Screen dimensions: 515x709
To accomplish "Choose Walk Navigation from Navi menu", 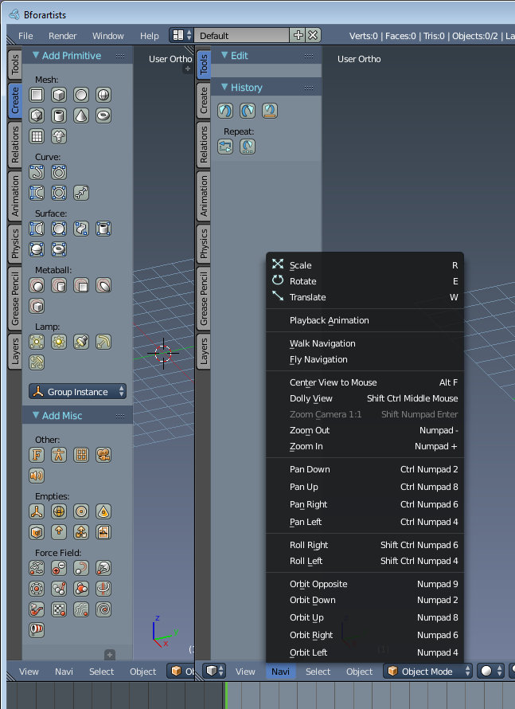I will point(322,343).
